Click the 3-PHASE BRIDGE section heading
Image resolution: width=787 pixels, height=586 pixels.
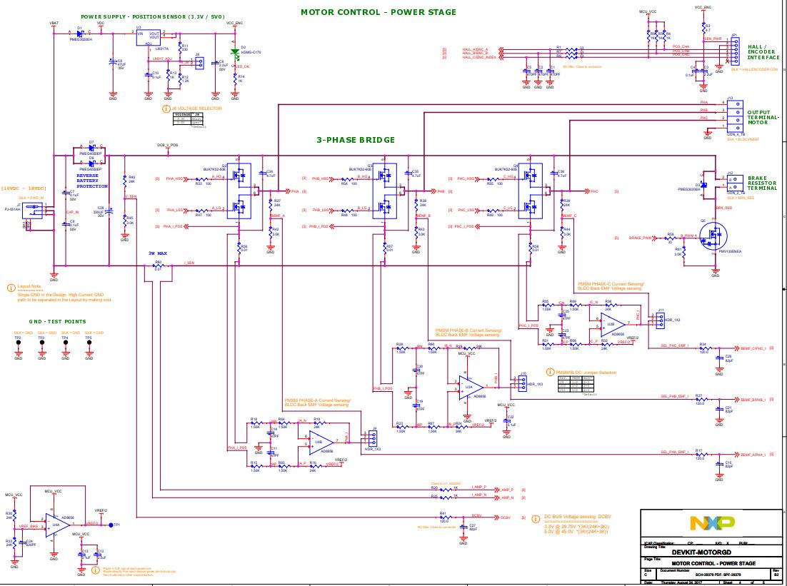coord(356,139)
